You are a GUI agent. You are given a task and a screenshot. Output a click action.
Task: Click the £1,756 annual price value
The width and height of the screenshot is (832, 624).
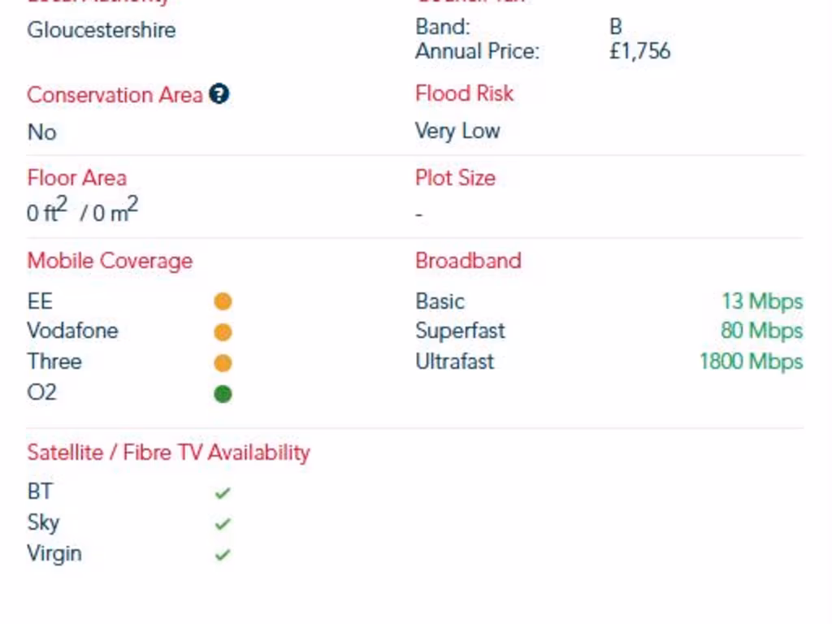640,51
